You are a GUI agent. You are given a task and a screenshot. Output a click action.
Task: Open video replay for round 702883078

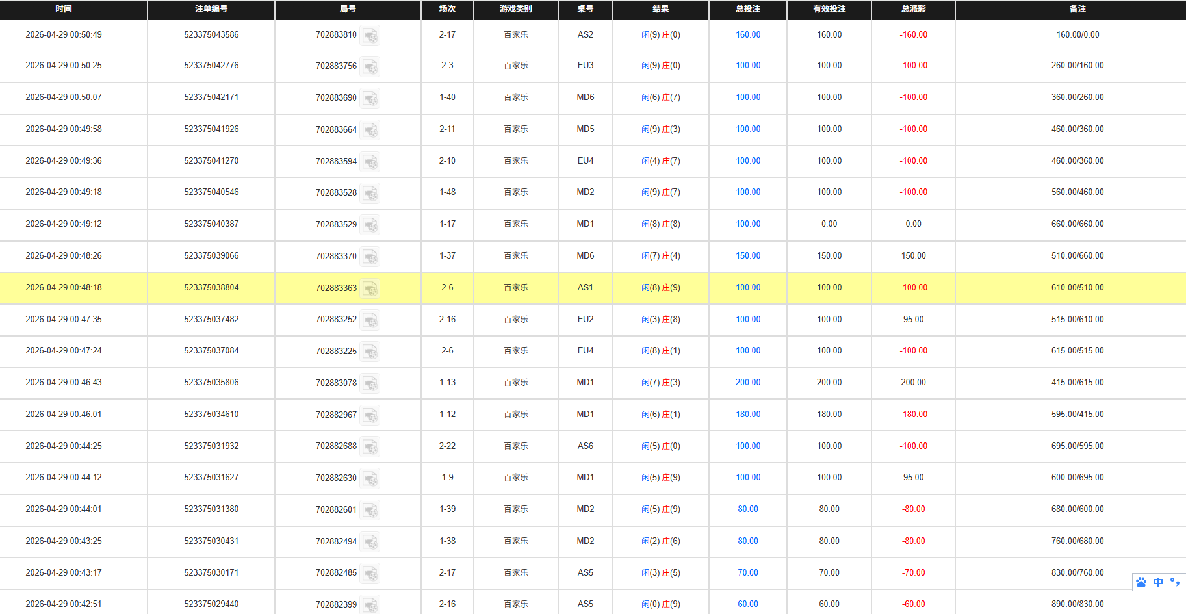pyautogui.click(x=370, y=383)
